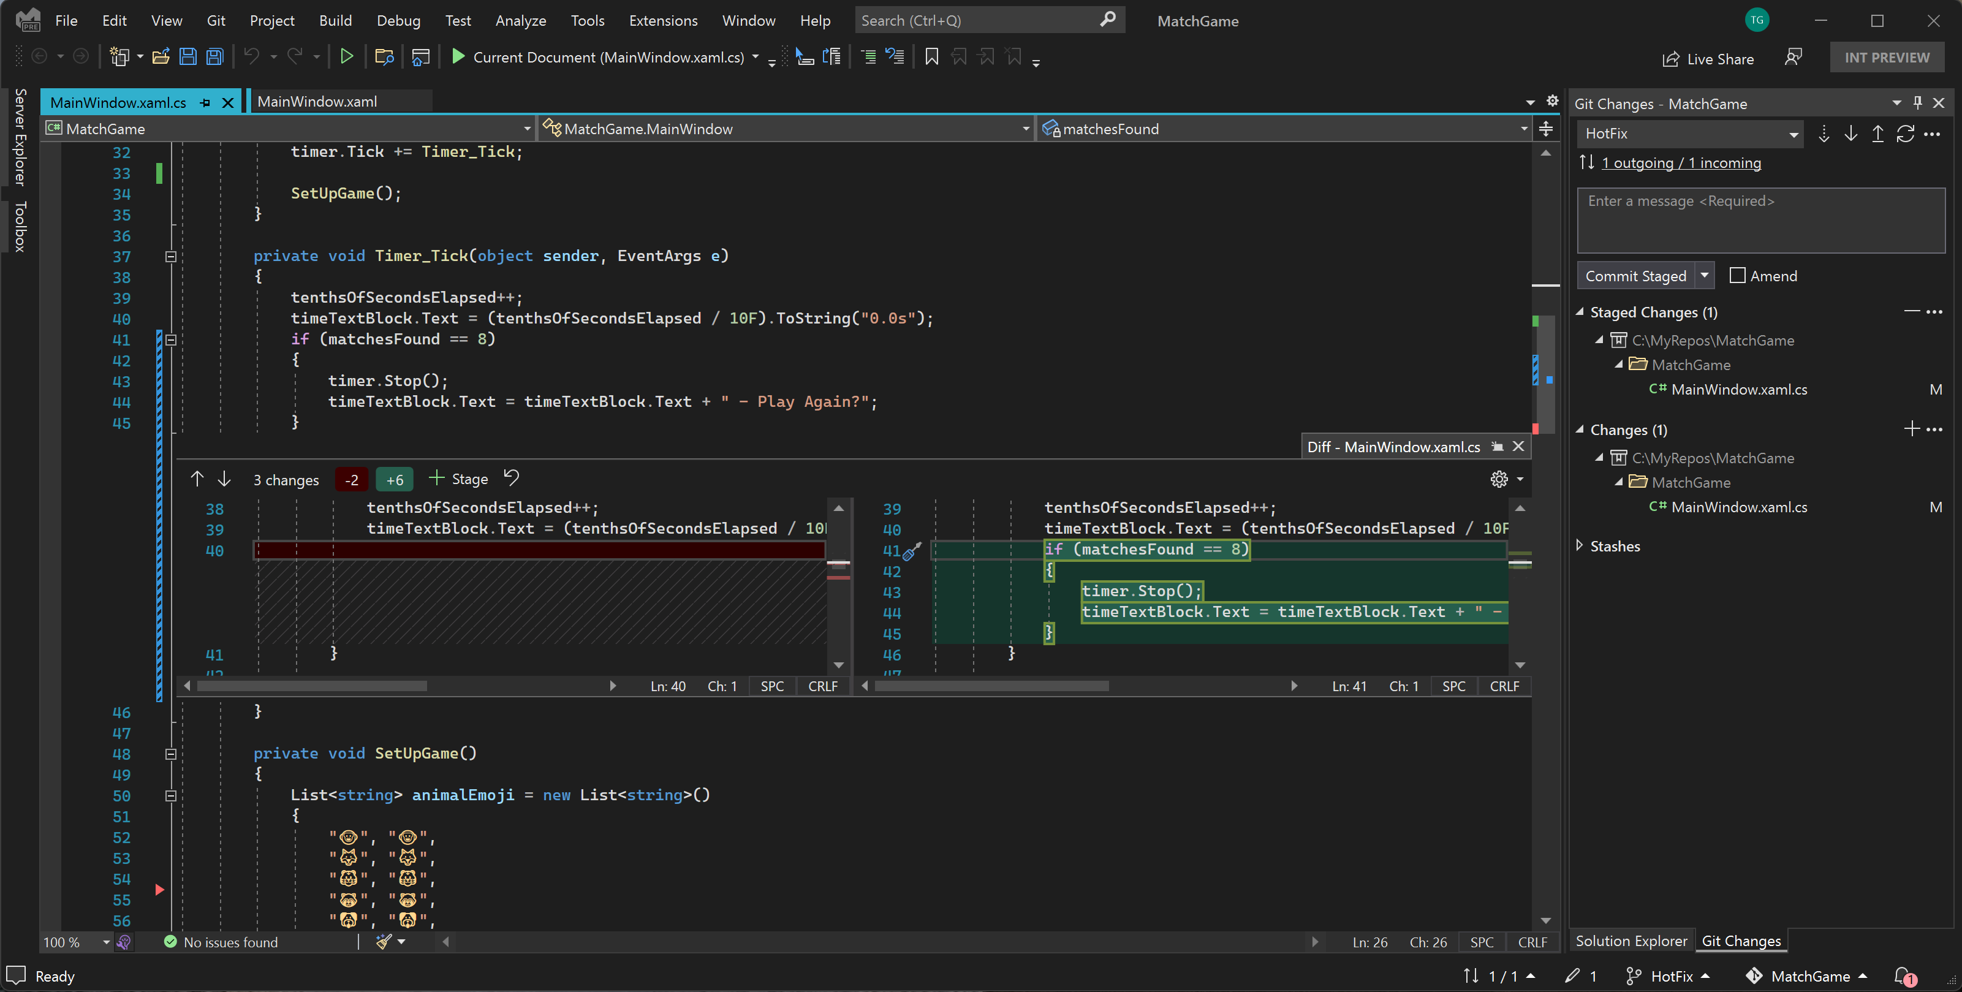The image size is (1962, 992).
Task: Click the next change navigation arrow
Action: click(224, 477)
